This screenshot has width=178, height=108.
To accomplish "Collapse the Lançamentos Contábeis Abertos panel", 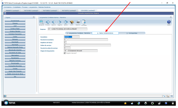I will 171,17.
